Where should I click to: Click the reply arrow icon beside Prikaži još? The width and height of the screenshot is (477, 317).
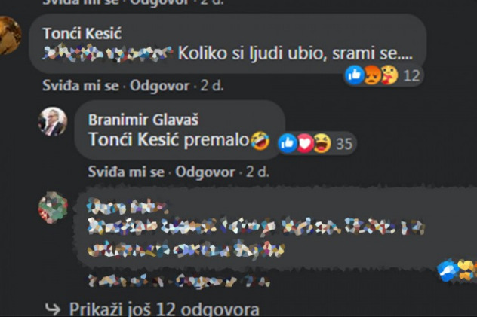click(x=53, y=309)
